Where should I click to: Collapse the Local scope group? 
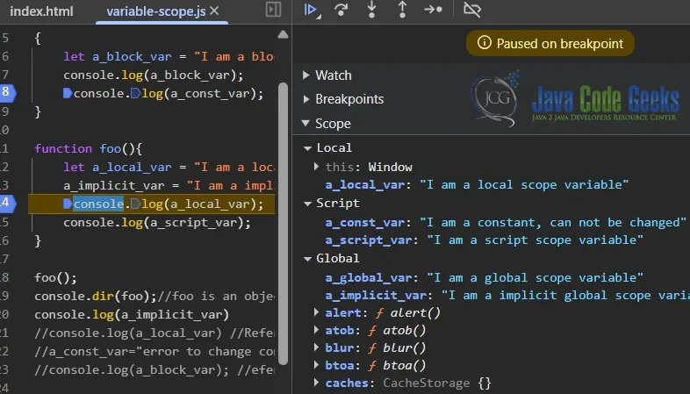point(307,148)
